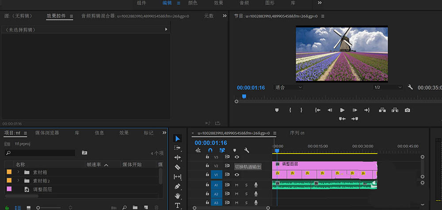Toggle V3 track output eye icon
Image resolution: width=442 pixels, height=210 pixels.
[237, 157]
